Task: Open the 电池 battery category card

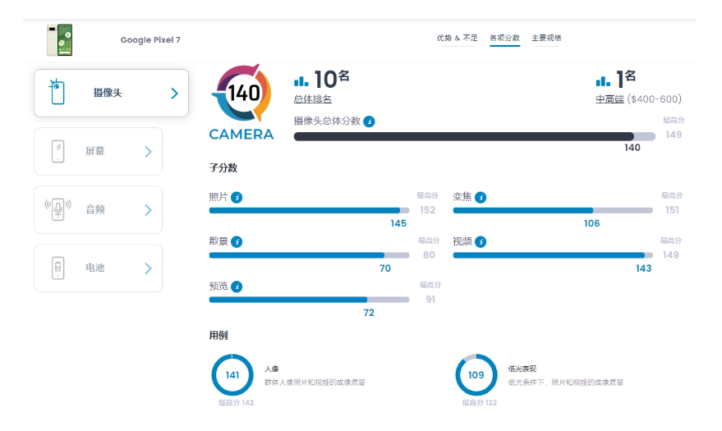Action: pyautogui.click(x=98, y=268)
